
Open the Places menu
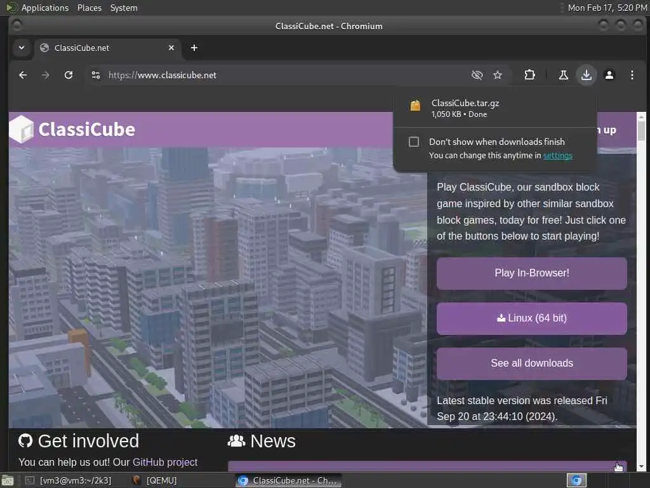(89, 8)
